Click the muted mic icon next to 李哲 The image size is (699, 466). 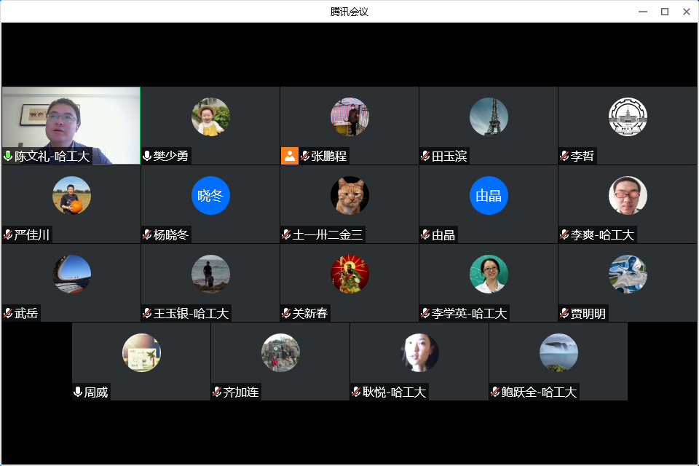click(x=564, y=156)
